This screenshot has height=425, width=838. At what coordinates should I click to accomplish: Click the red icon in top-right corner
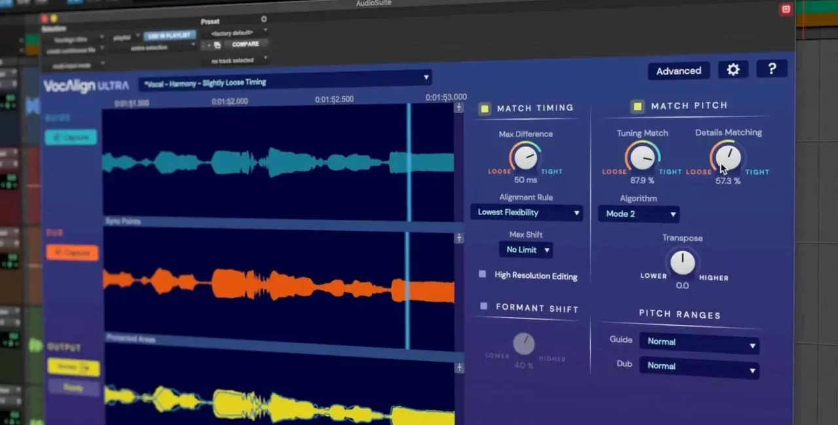[x=786, y=9]
